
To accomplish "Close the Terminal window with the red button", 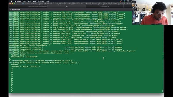I will [10, 4].
